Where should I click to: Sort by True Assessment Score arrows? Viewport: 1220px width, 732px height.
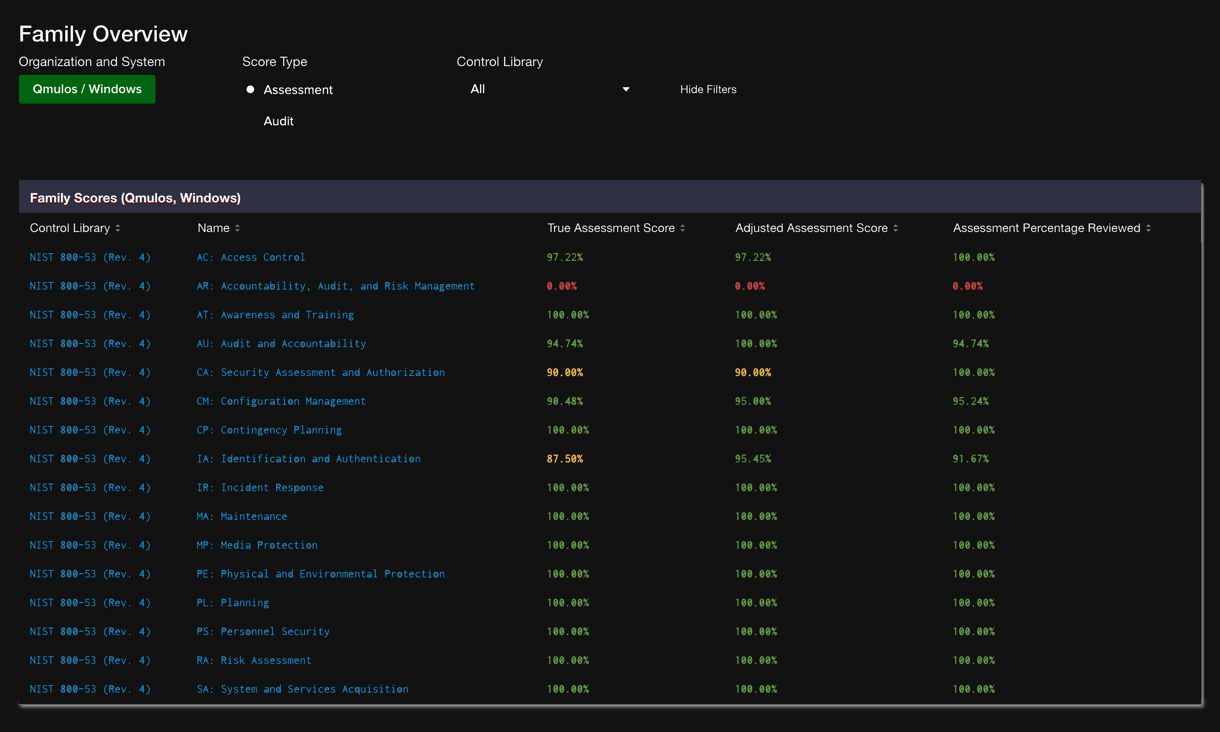pyautogui.click(x=682, y=228)
